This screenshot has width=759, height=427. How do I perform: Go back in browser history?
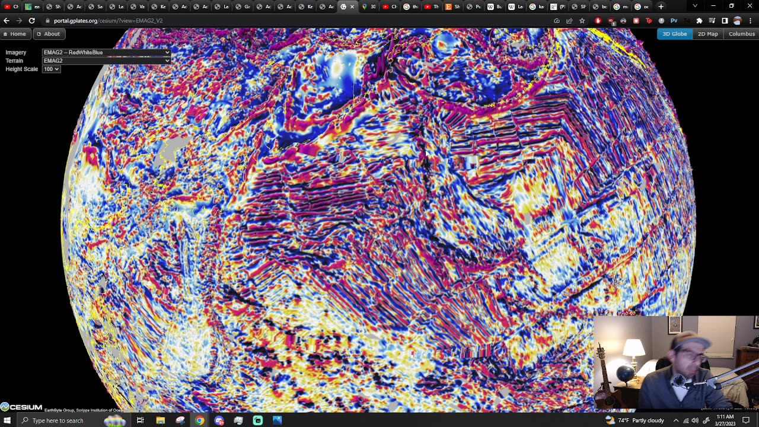click(x=7, y=21)
